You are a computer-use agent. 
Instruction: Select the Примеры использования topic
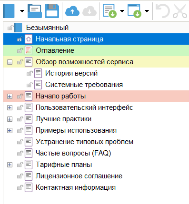[x=76, y=130]
